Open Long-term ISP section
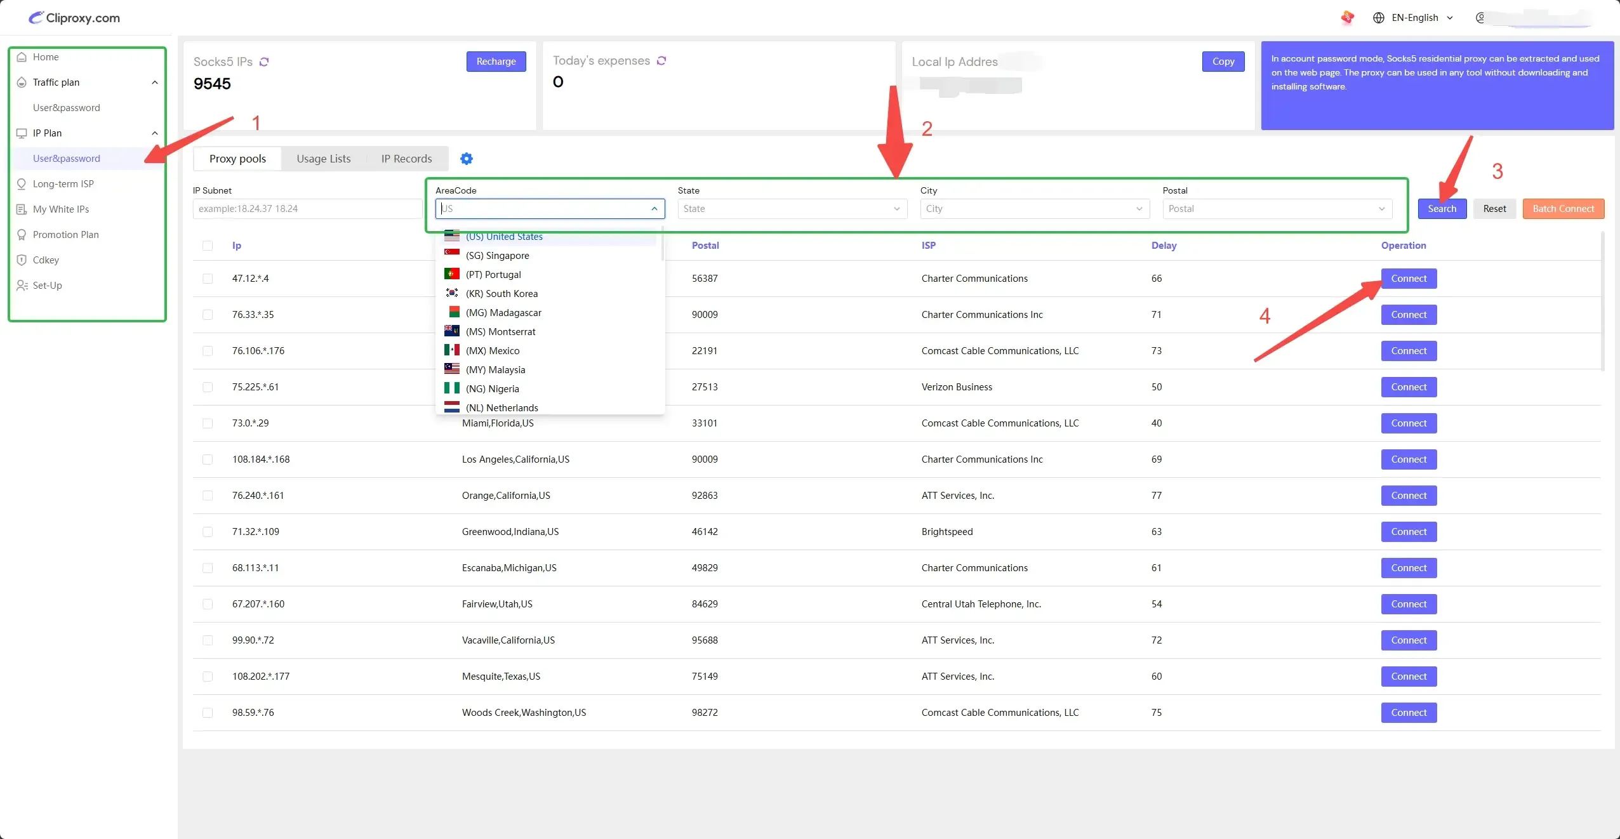 [63, 183]
